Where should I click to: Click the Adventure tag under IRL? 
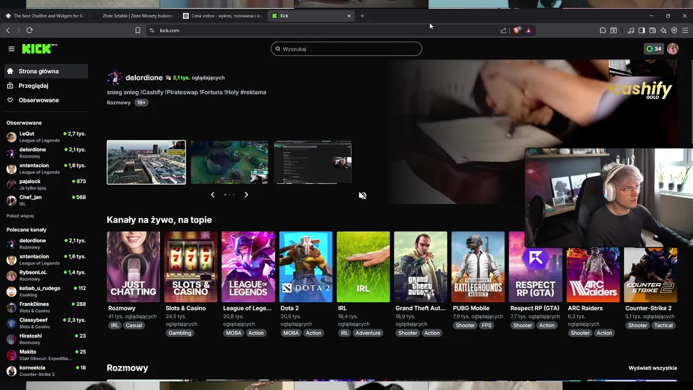click(x=368, y=333)
